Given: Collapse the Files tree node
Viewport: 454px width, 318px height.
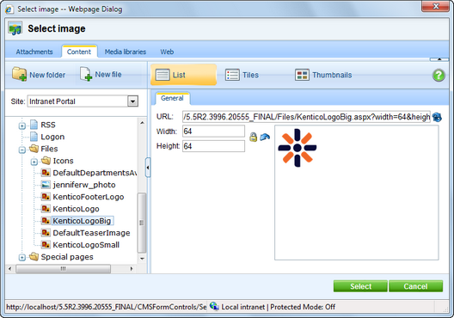Looking at the screenshot, I should [22, 150].
